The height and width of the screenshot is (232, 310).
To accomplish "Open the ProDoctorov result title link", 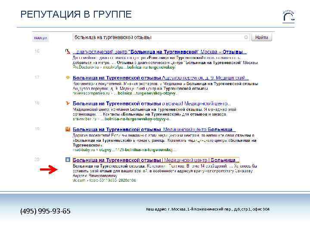I will (x=159, y=52).
